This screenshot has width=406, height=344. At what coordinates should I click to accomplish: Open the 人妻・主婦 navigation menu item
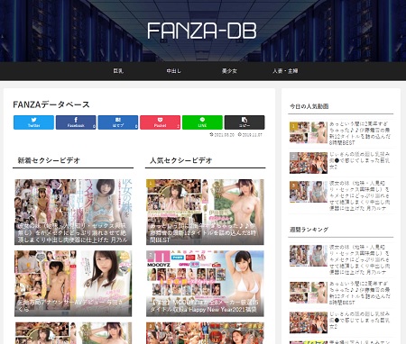pyautogui.click(x=285, y=71)
